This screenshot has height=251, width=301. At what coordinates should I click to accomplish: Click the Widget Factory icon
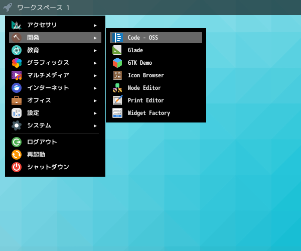point(117,113)
